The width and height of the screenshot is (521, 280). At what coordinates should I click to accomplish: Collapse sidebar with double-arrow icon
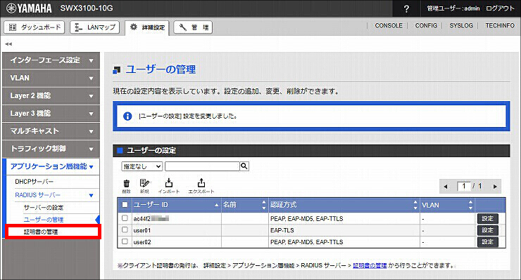8,44
